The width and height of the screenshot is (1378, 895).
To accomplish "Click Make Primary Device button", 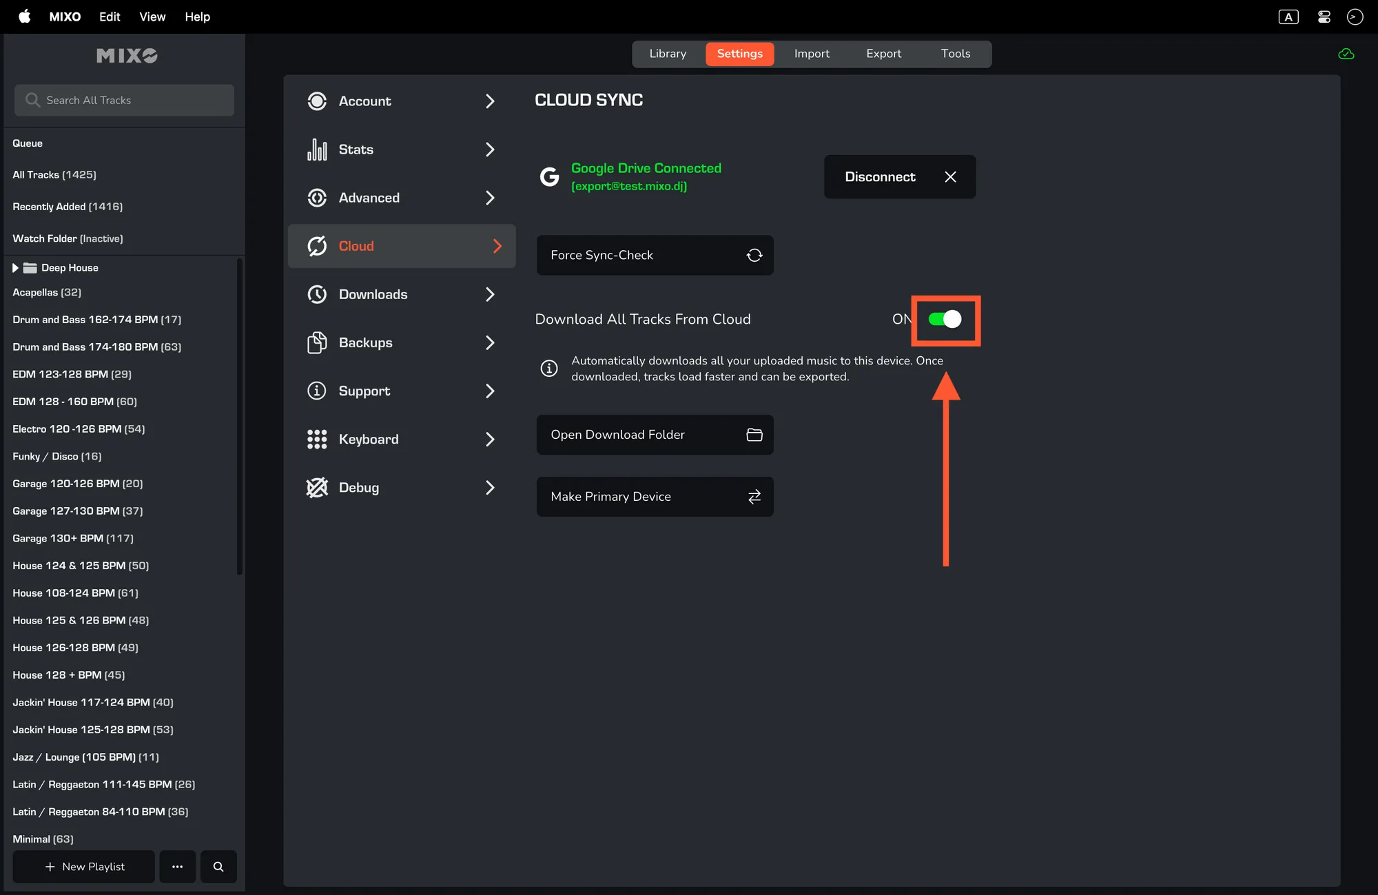I will [x=655, y=496].
